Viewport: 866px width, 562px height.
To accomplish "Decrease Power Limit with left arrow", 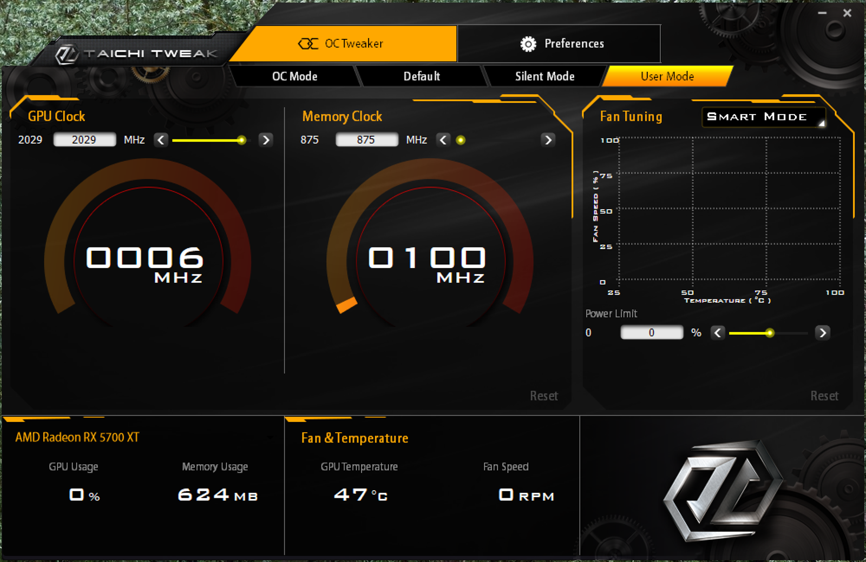I will pos(718,333).
